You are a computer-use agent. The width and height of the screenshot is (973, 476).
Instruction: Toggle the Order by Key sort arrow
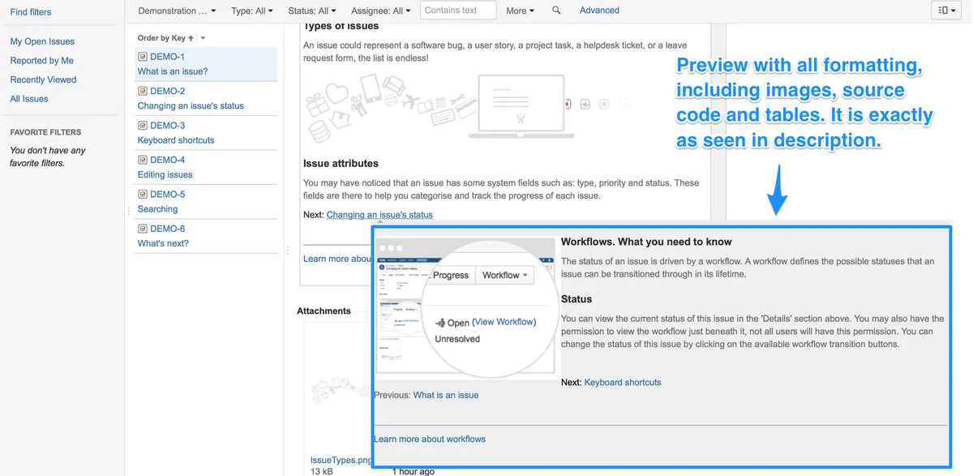(x=191, y=38)
